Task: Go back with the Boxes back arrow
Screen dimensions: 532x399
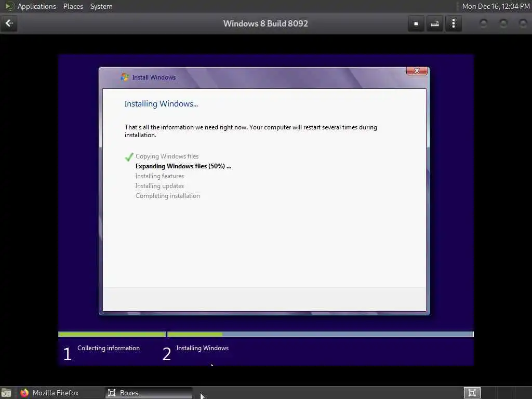Action: tap(9, 23)
